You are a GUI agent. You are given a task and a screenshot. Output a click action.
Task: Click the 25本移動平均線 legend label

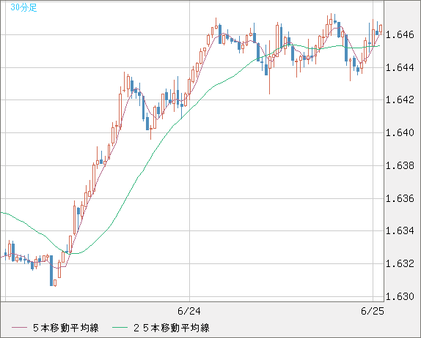(172, 328)
